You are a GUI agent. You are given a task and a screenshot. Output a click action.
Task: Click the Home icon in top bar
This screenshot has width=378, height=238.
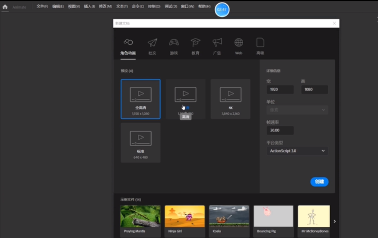(x=5, y=7)
